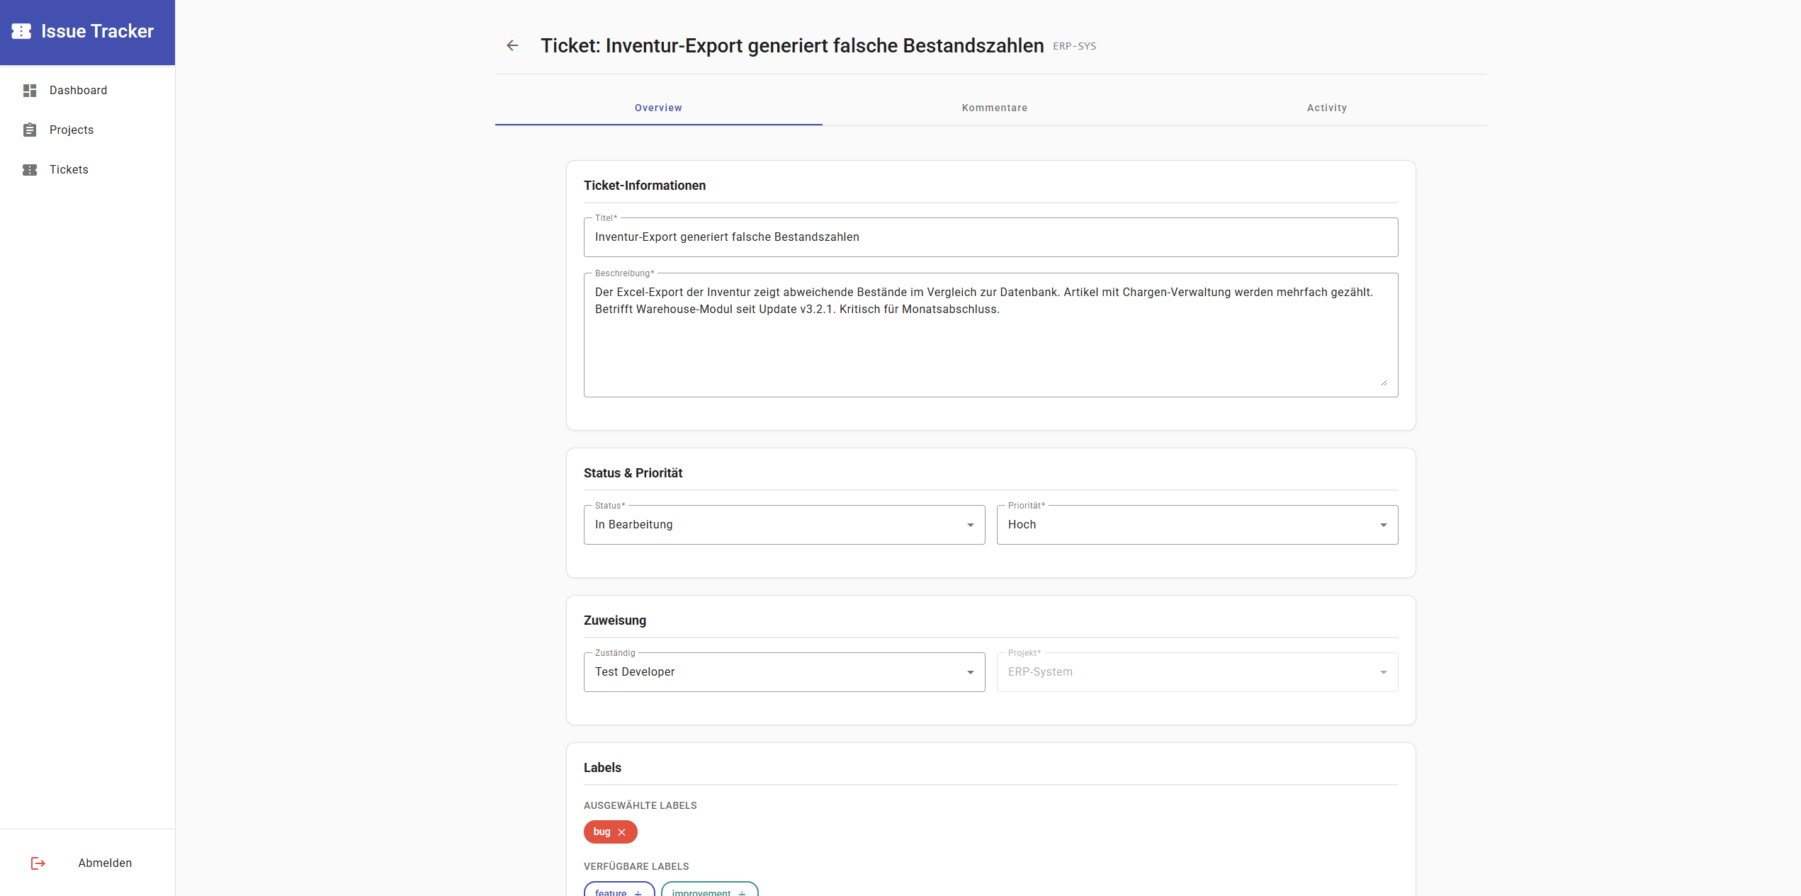Click the ticket page title heading
This screenshot has height=896, width=1801.
pyautogui.click(x=791, y=46)
